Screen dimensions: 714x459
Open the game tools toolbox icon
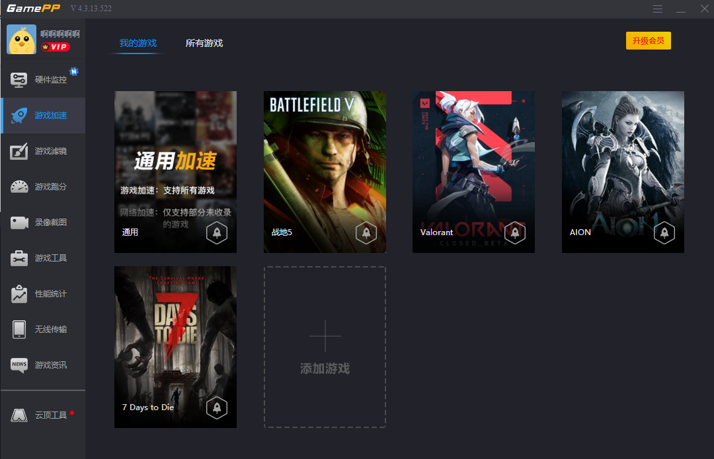coord(19,258)
